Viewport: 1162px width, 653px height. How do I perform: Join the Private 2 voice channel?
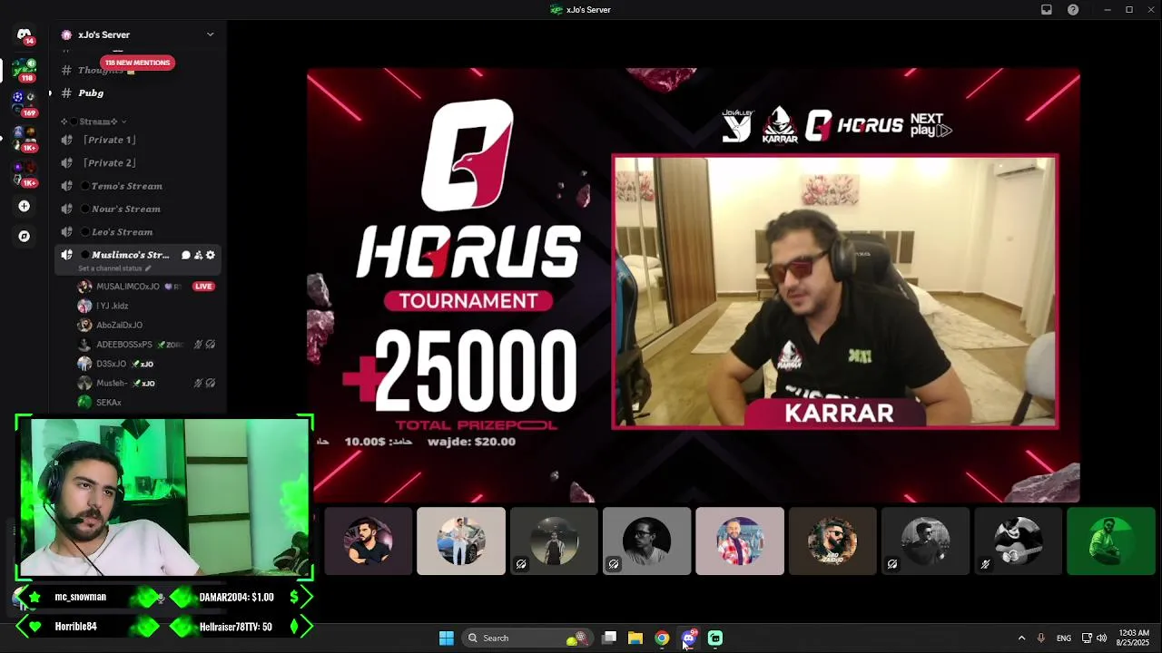tap(136, 163)
